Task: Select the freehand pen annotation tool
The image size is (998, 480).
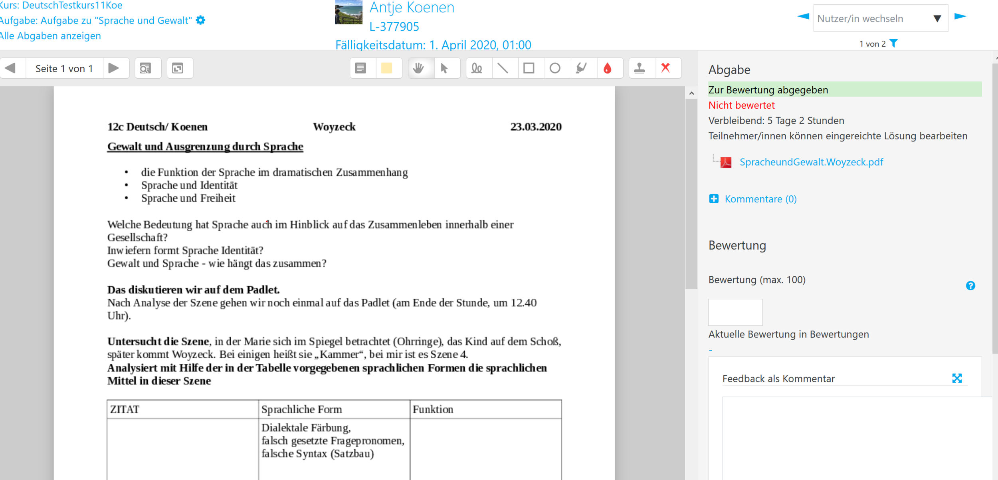Action: [477, 68]
